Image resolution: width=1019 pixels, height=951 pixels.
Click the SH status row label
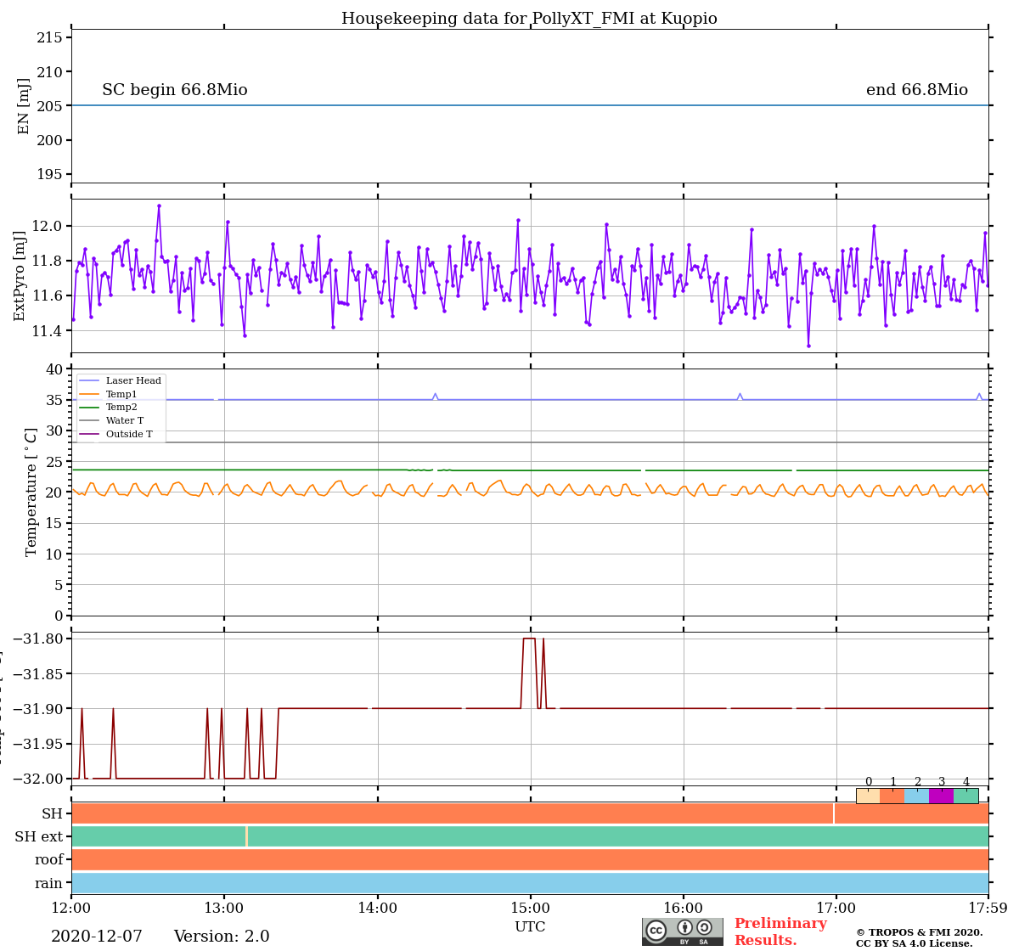coord(53,813)
